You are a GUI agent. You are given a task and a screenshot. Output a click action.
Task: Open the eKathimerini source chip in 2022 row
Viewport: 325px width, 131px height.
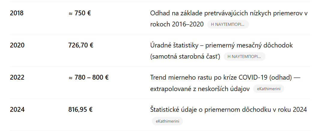click(269, 89)
